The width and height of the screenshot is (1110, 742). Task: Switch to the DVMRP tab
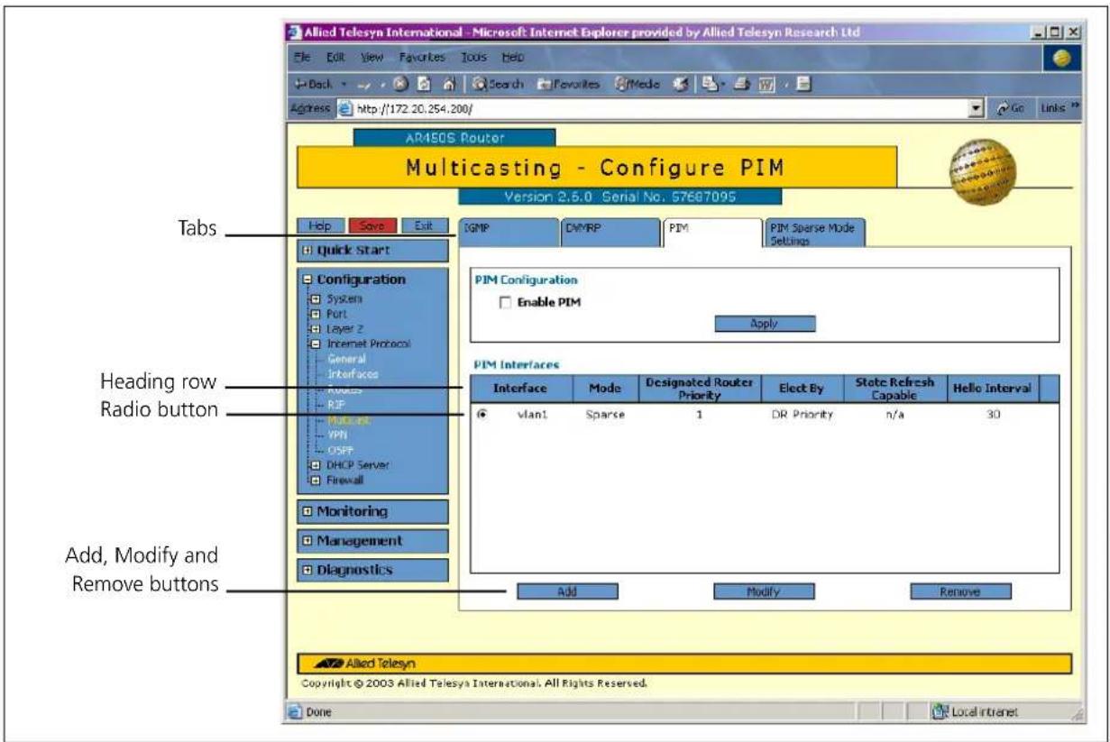(610, 232)
